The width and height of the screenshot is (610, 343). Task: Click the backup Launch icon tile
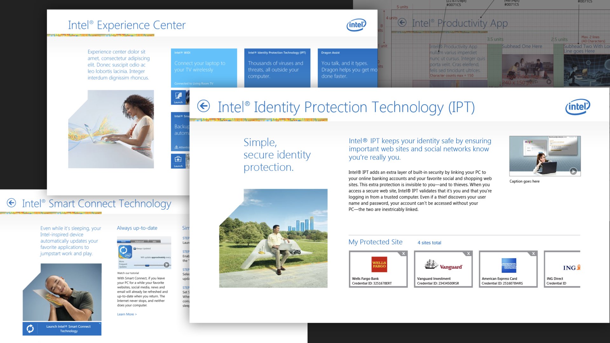pyautogui.click(x=178, y=161)
